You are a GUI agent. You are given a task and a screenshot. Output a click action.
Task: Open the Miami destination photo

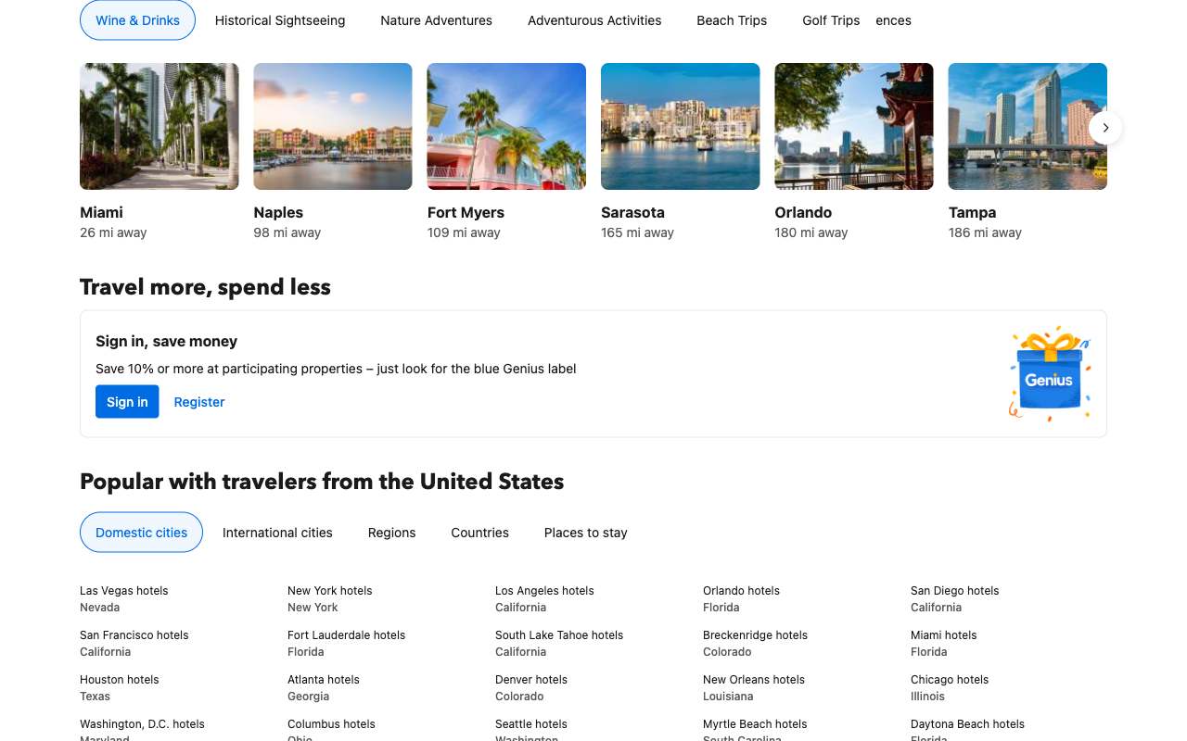[160, 126]
